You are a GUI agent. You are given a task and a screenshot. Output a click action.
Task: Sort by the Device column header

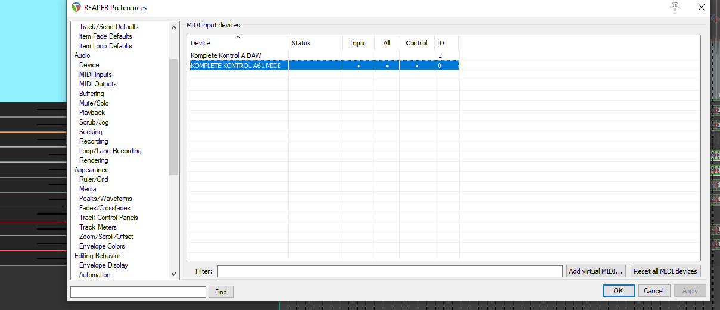[238, 43]
